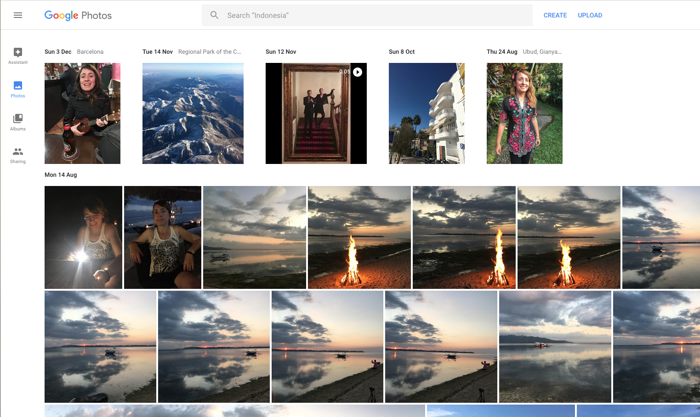Open the floral dress portrait from Thu 24 Aug
The image size is (700, 417).
click(x=524, y=113)
